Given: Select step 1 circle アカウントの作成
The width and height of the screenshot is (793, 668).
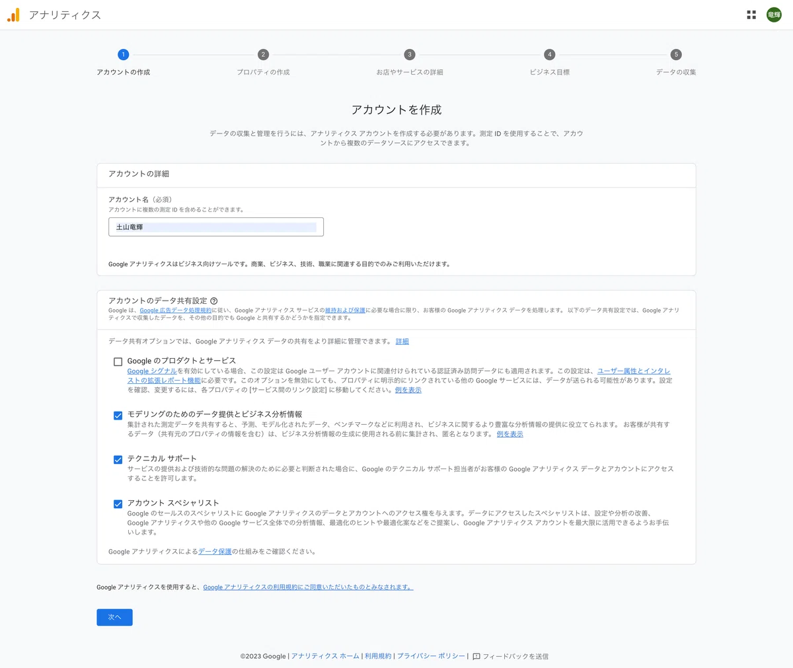Looking at the screenshot, I should [123, 55].
